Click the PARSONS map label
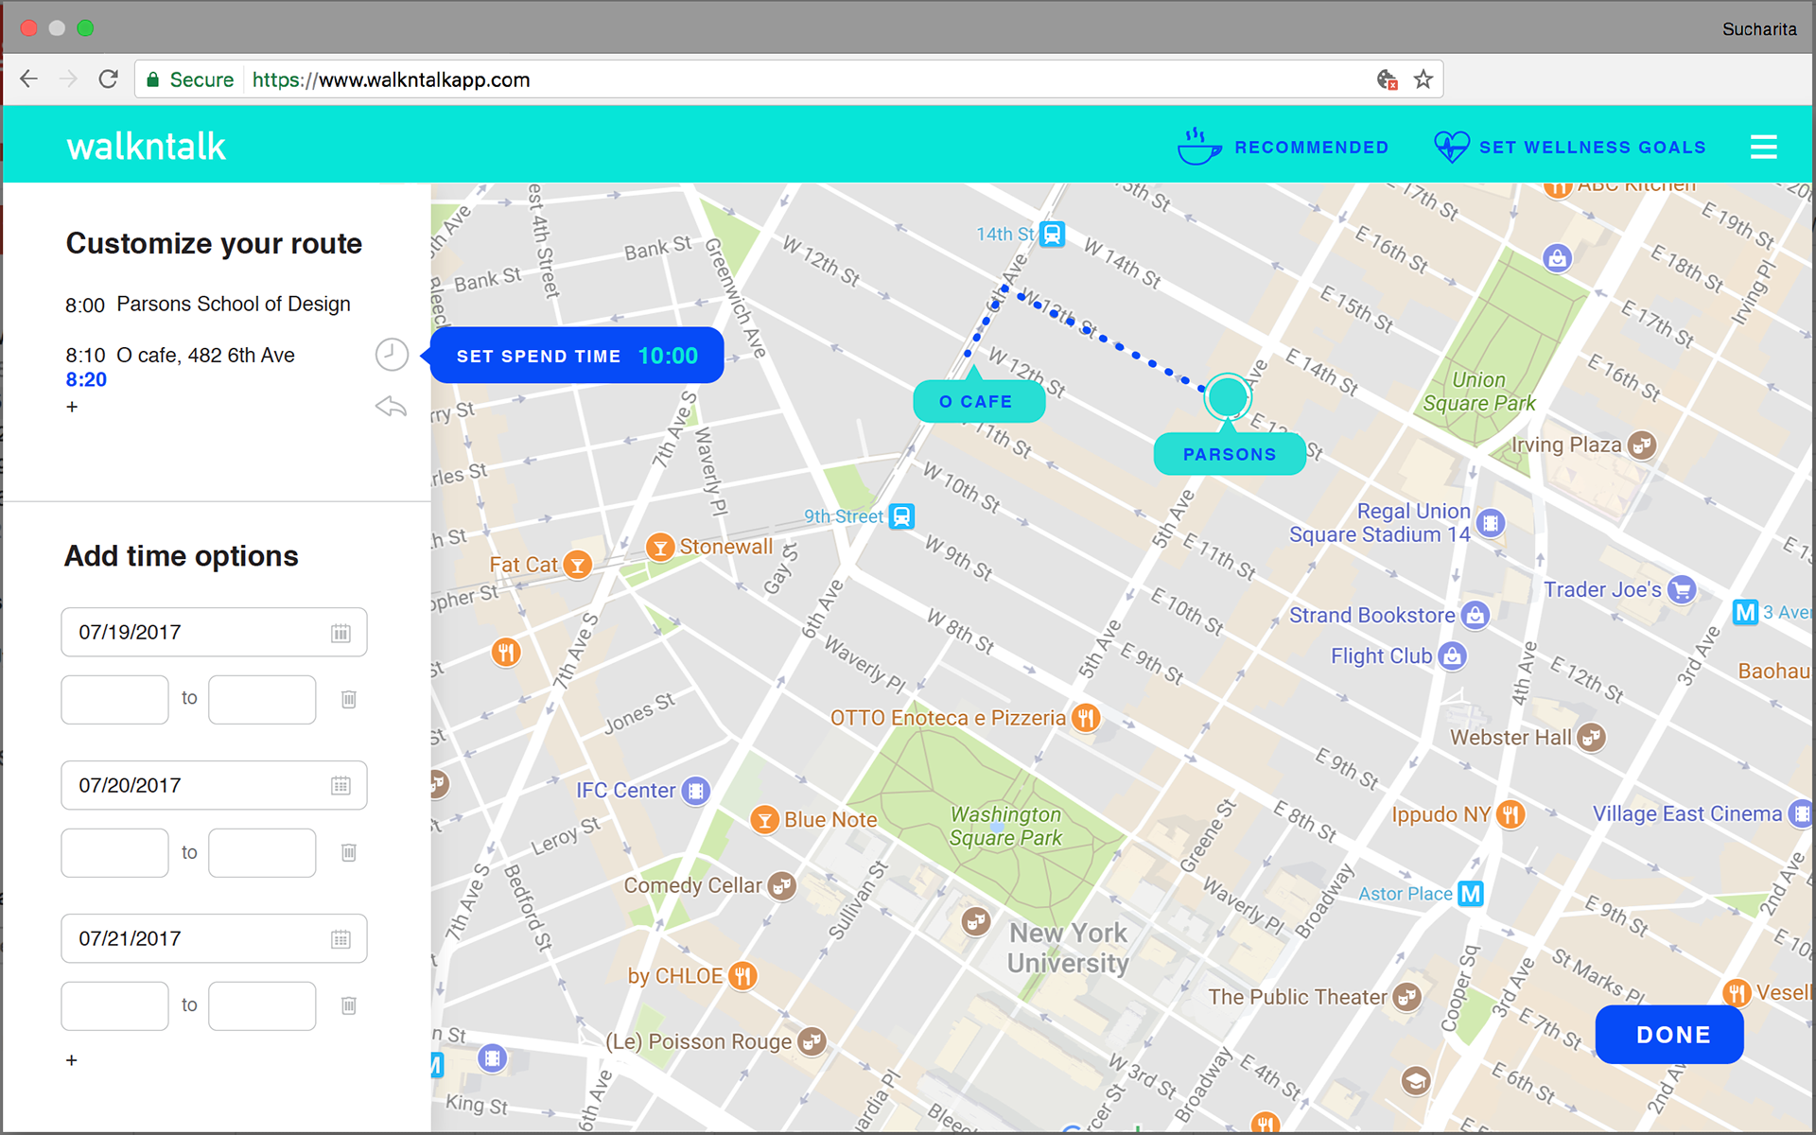Screen dimensions: 1816x1135 click(1230, 454)
